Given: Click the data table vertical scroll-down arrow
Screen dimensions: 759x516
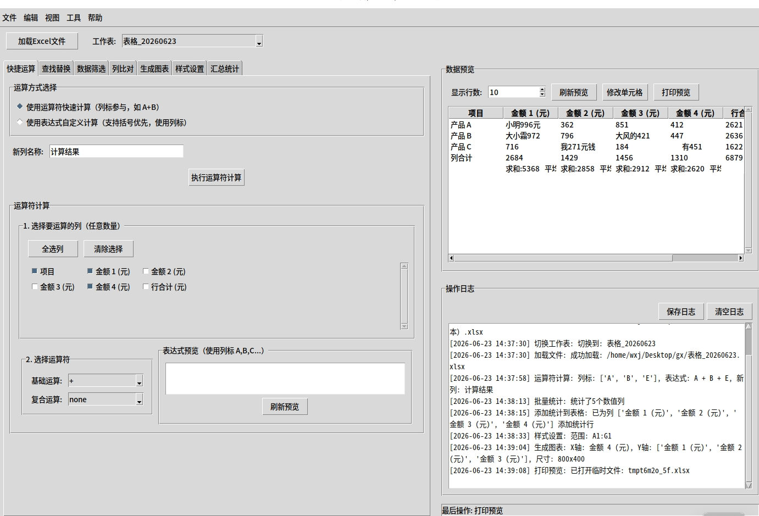Looking at the screenshot, I should [x=748, y=250].
